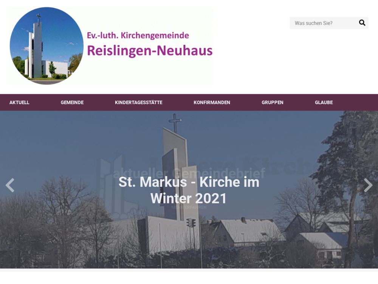Open the Konfirmanden menu
Viewport: 378px width, 284px height.
[212, 102]
